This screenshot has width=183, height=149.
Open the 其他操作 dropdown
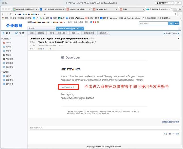tap(104, 33)
